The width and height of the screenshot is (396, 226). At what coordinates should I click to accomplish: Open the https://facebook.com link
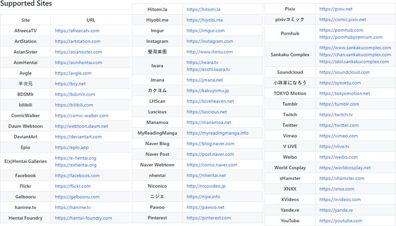coord(77,175)
